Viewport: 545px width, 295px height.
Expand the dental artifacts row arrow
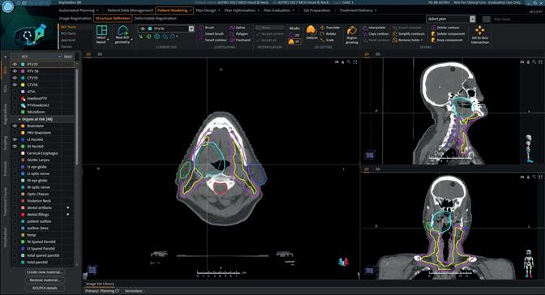(x=68, y=207)
